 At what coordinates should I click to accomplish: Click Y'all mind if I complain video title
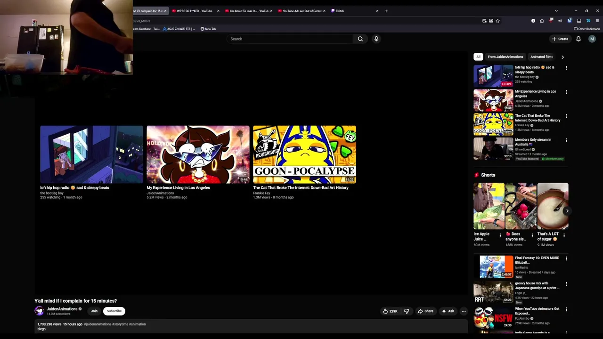tap(75, 301)
